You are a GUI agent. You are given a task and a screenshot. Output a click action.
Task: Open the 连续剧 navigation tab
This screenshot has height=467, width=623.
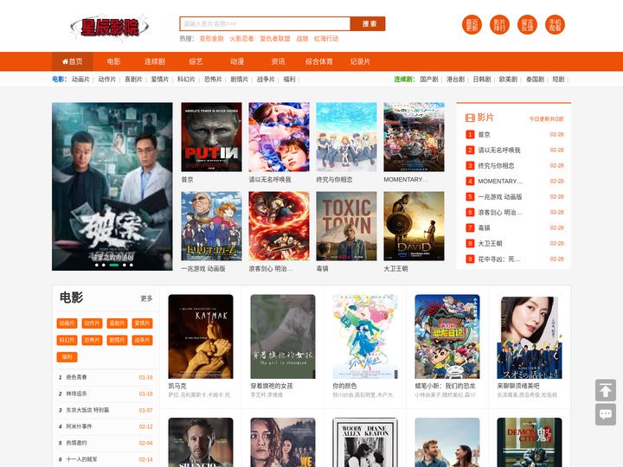click(x=155, y=61)
